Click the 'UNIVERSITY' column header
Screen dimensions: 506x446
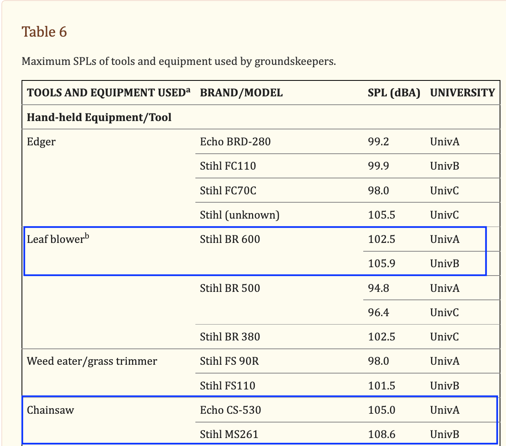point(463,93)
